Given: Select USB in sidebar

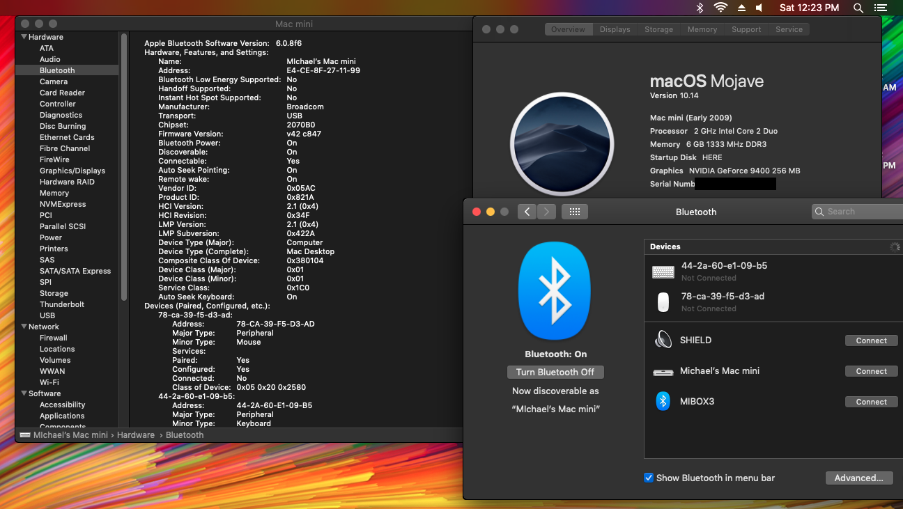Looking at the screenshot, I should click(x=47, y=315).
